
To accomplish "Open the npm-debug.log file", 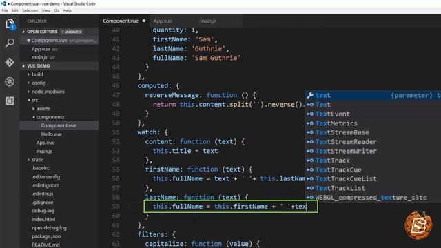I will coord(49,228).
